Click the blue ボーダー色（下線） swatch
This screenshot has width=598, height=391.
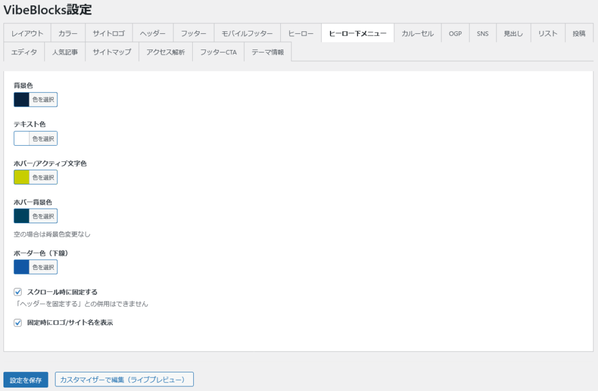[x=22, y=267]
